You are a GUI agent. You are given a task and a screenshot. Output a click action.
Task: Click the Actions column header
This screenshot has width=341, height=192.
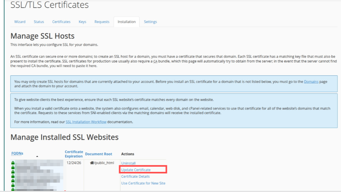pyautogui.click(x=127, y=154)
